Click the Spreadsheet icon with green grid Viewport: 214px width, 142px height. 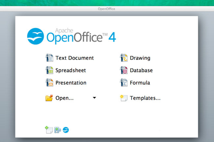pos(49,70)
